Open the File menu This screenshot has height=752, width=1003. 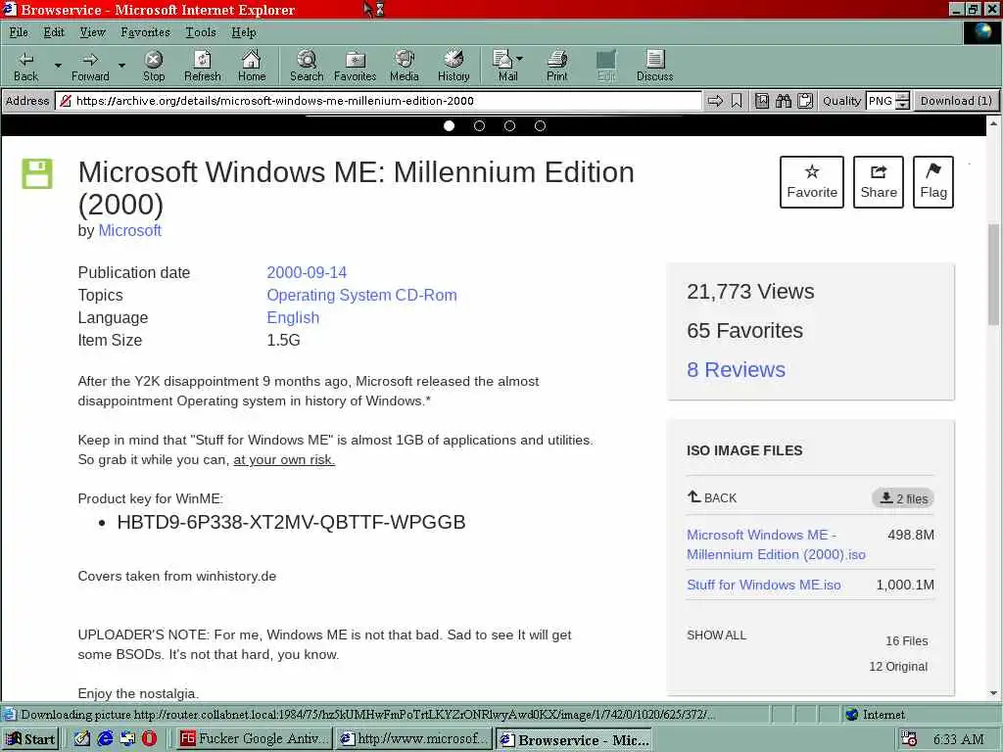[x=19, y=32]
